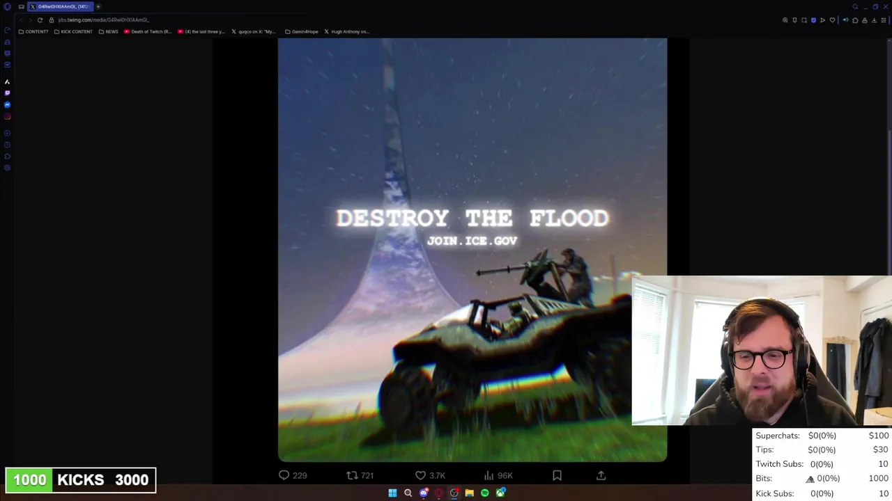
Task: Click the DESTROY THE FLOOD image
Action: [x=472, y=250]
